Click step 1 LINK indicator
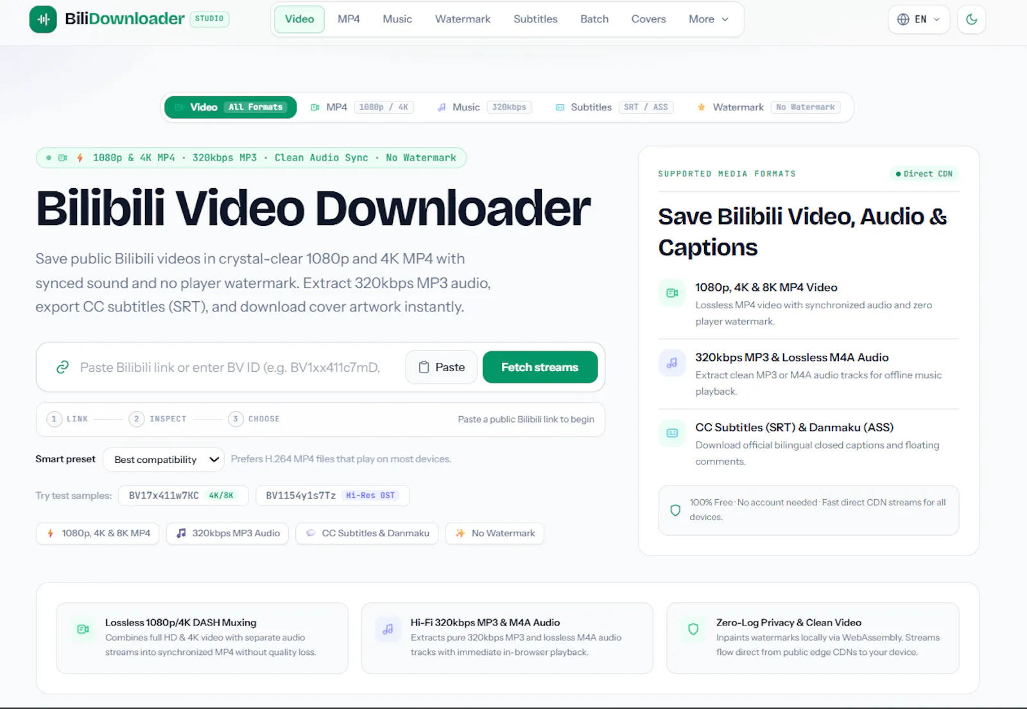This screenshot has width=1027, height=709. pyautogui.click(x=67, y=419)
